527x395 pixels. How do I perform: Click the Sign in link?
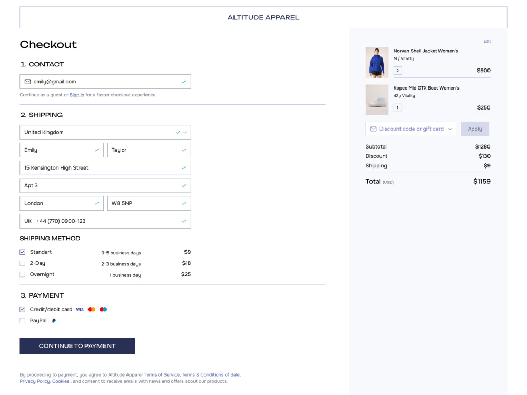tap(77, 95)
